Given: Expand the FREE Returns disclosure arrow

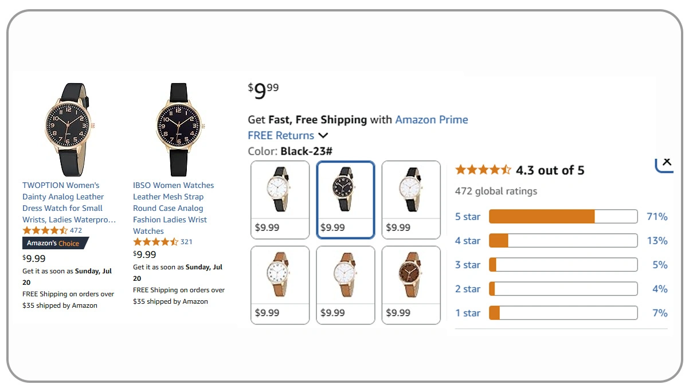Looking at the screenshot, I should (323, 135).
